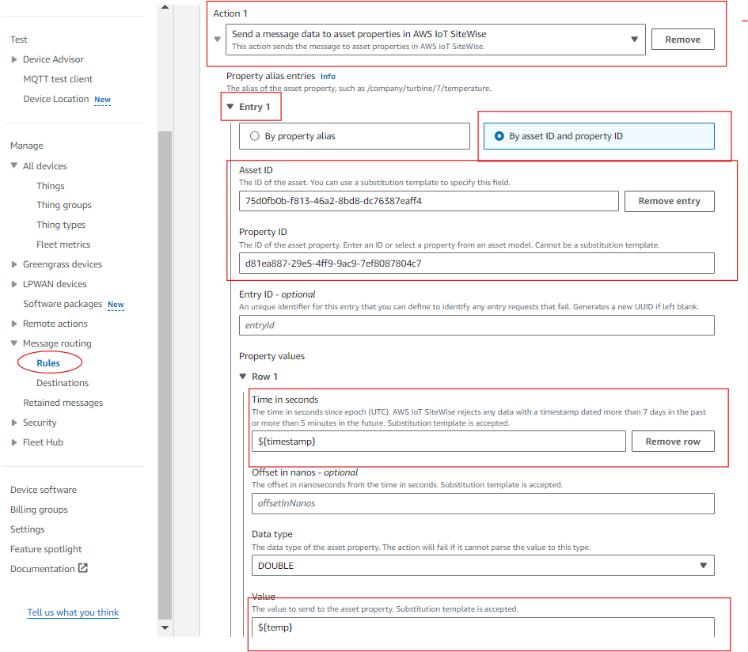This screenshot has height=652, width=748.
Task: Click the Entry ID optional field
Action: click(x=477, y=325)
